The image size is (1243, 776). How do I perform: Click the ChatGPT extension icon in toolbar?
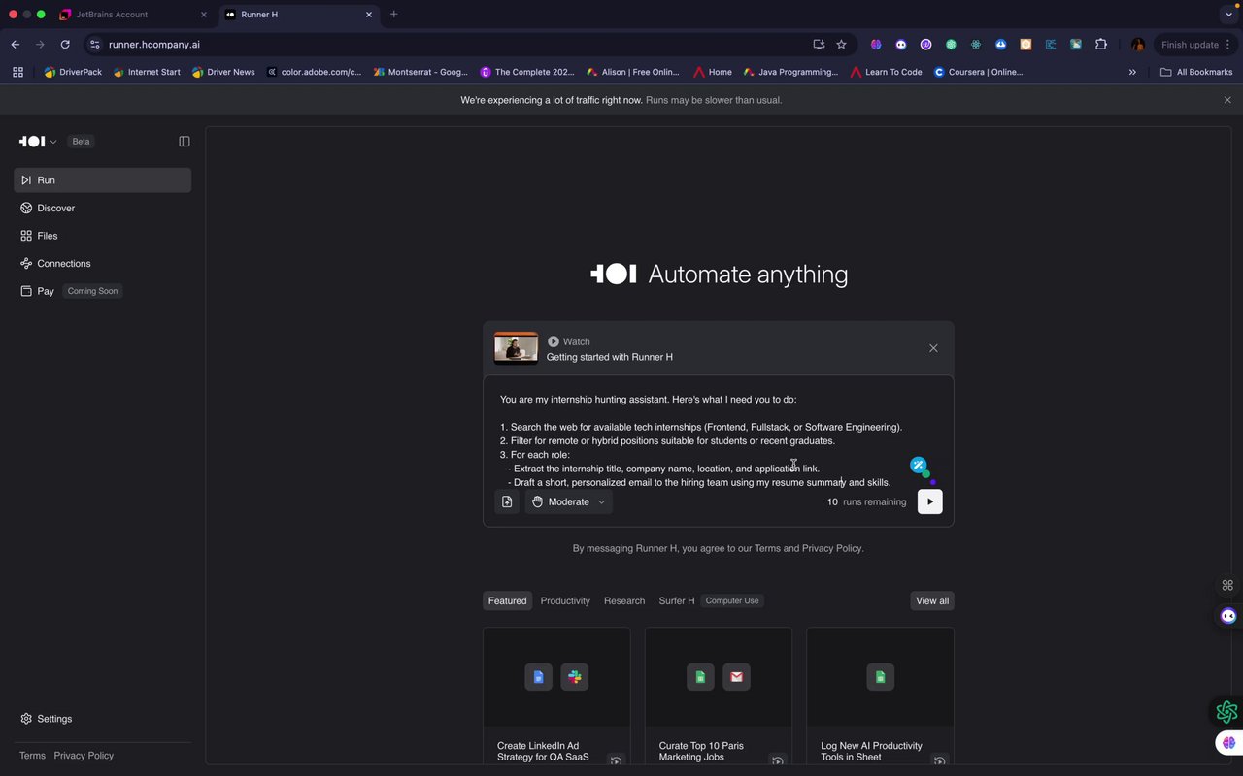tap(951, 45)
